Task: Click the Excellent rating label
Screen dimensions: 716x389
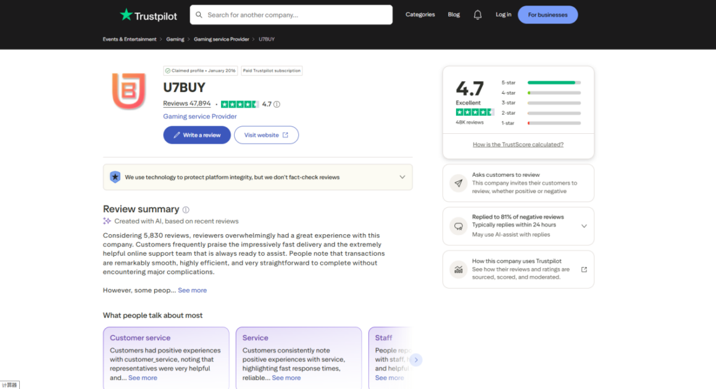Action: click(468, 102)
